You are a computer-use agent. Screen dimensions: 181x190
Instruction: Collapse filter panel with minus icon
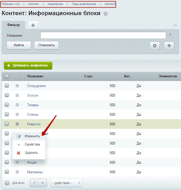175,25
